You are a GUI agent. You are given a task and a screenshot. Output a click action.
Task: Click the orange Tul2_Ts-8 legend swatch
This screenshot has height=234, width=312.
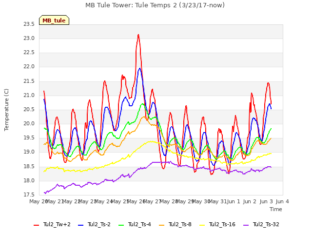point(161,225)
